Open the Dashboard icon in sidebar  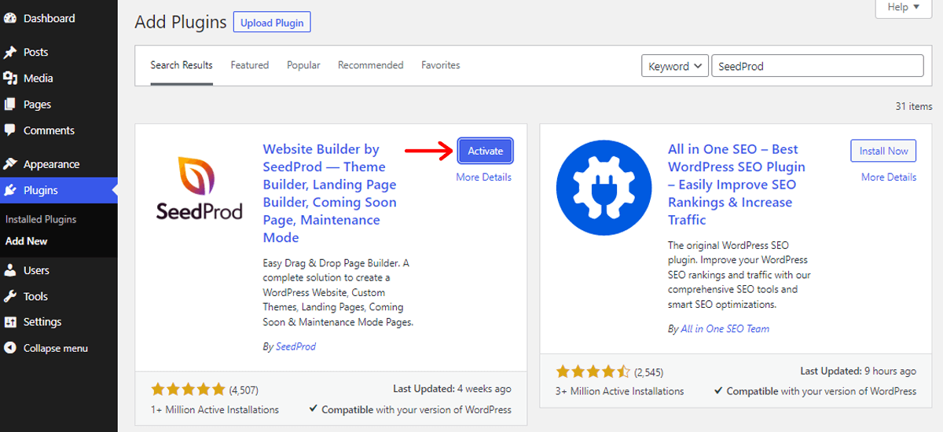point(10,18)
